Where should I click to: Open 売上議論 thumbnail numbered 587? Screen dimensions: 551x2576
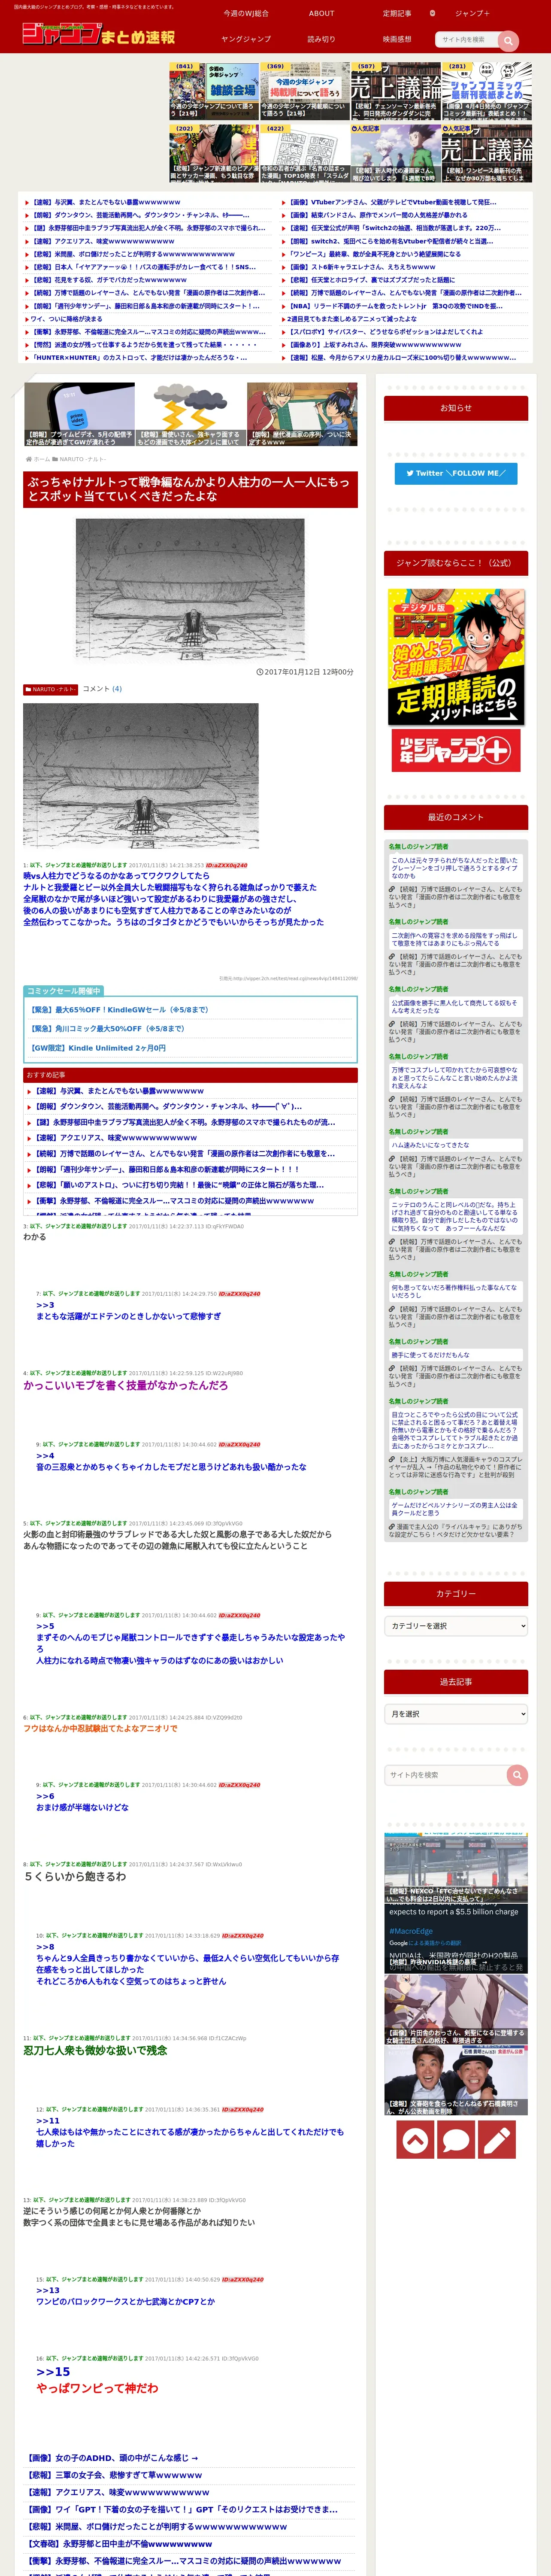coord(396,90)
